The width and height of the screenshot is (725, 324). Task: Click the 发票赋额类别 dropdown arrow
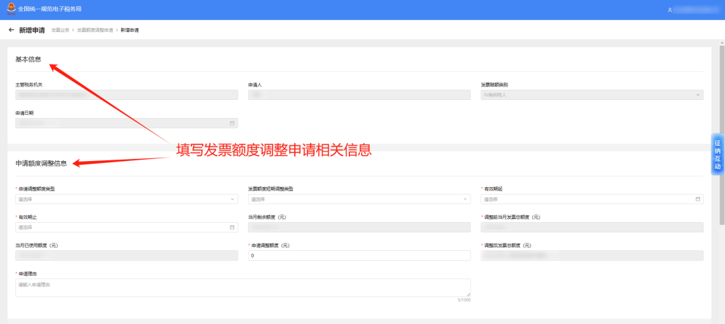pos(697,95)
